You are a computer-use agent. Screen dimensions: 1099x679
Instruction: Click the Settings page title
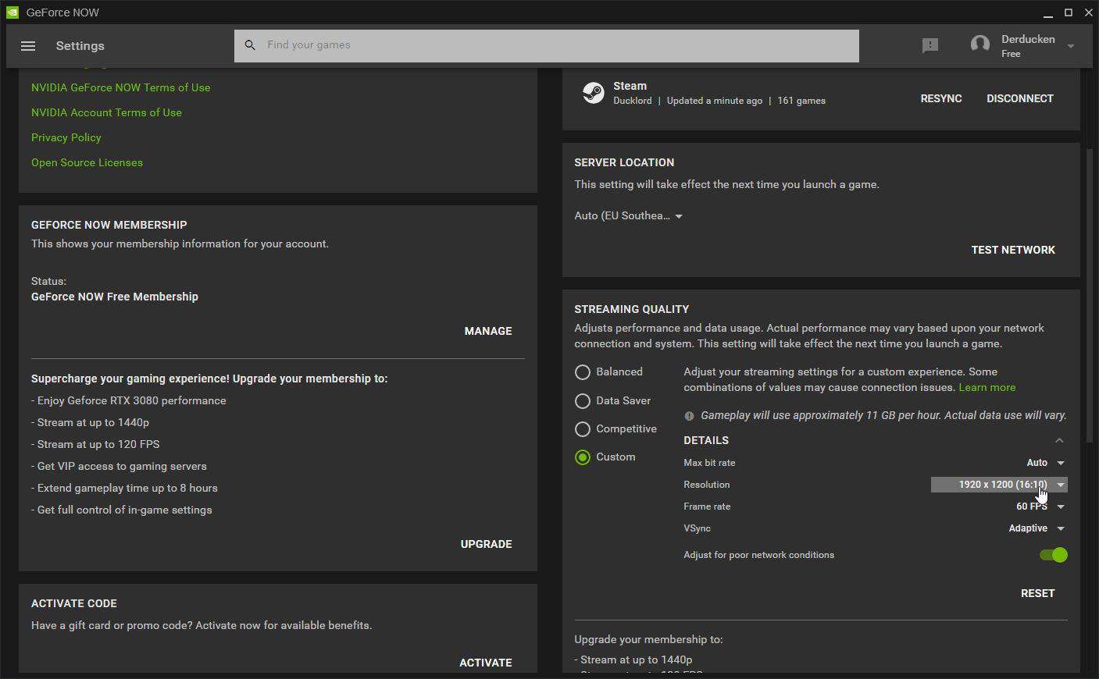coord(80,46)
